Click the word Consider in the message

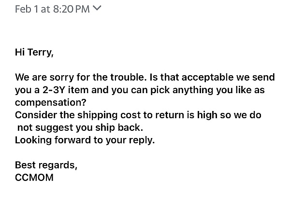(x=36, y=115)
